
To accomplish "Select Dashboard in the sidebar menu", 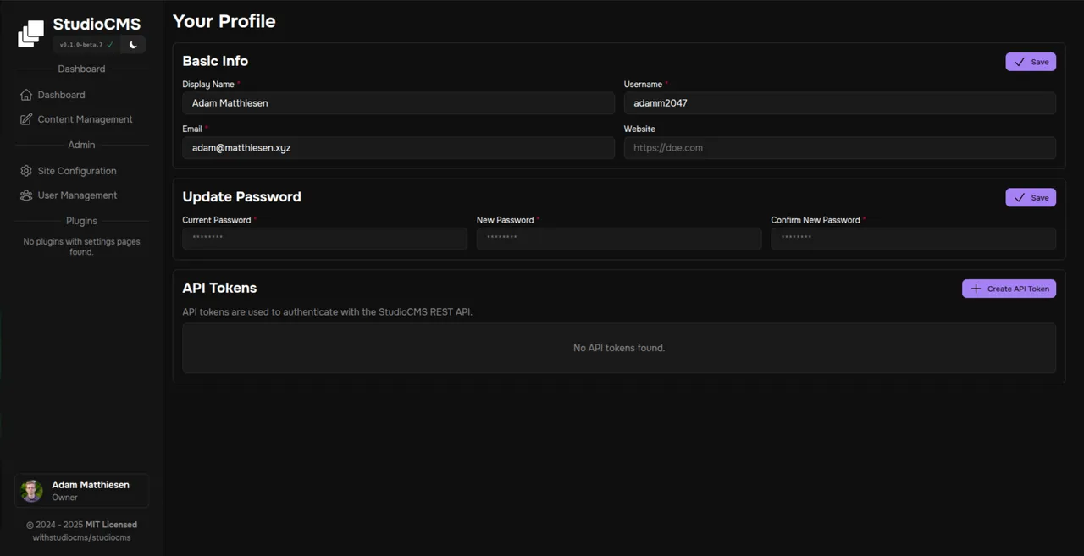I will coord(62,95).
